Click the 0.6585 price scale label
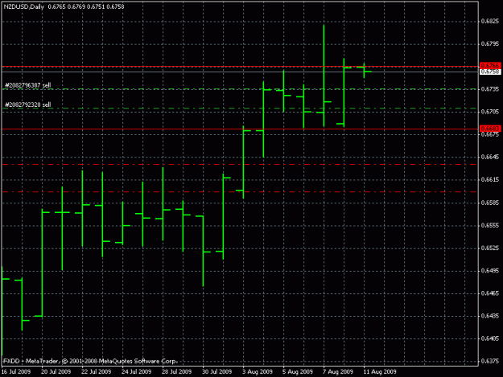 pyautogui.click(x=490, y=203)
